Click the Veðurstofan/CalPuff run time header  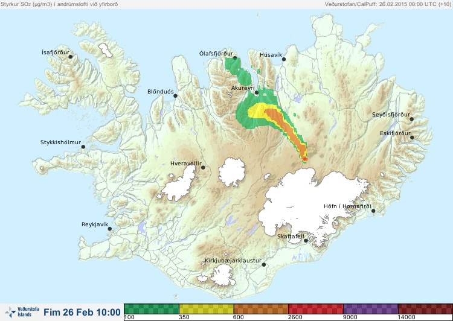pos(388,4)
